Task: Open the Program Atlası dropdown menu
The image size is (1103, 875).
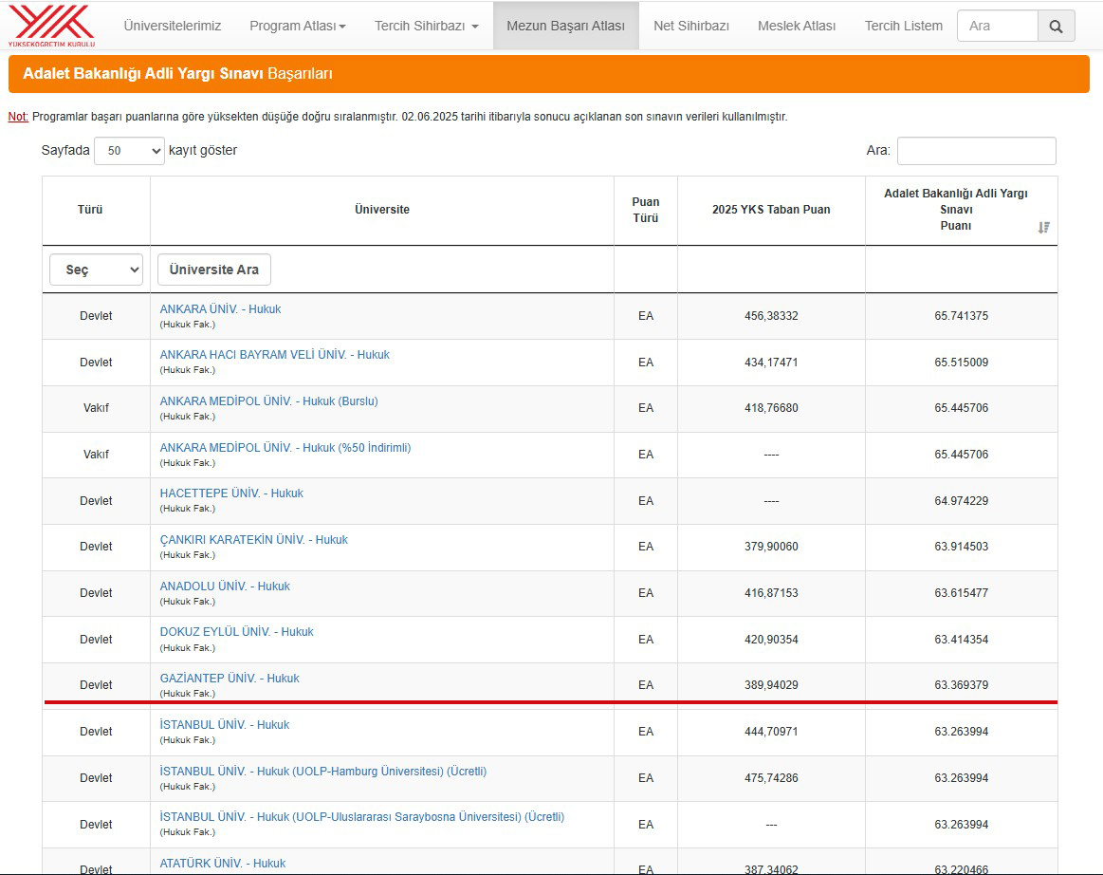Action: [297, 26]
